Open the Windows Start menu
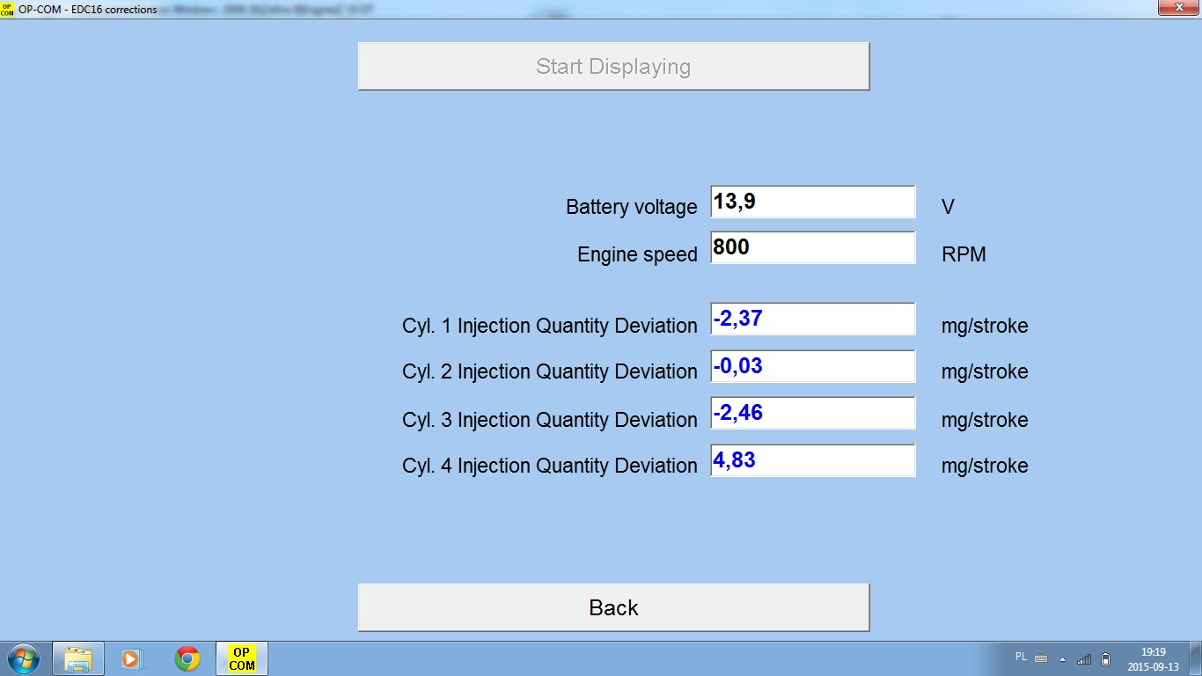Image resolution: width=1202 pixels, height=676 pixels. point(23,658)
